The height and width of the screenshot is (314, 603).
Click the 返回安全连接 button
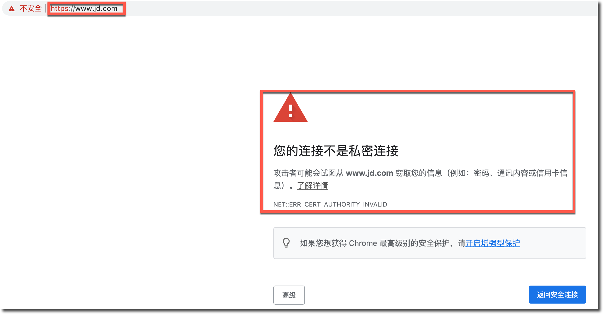557,295
